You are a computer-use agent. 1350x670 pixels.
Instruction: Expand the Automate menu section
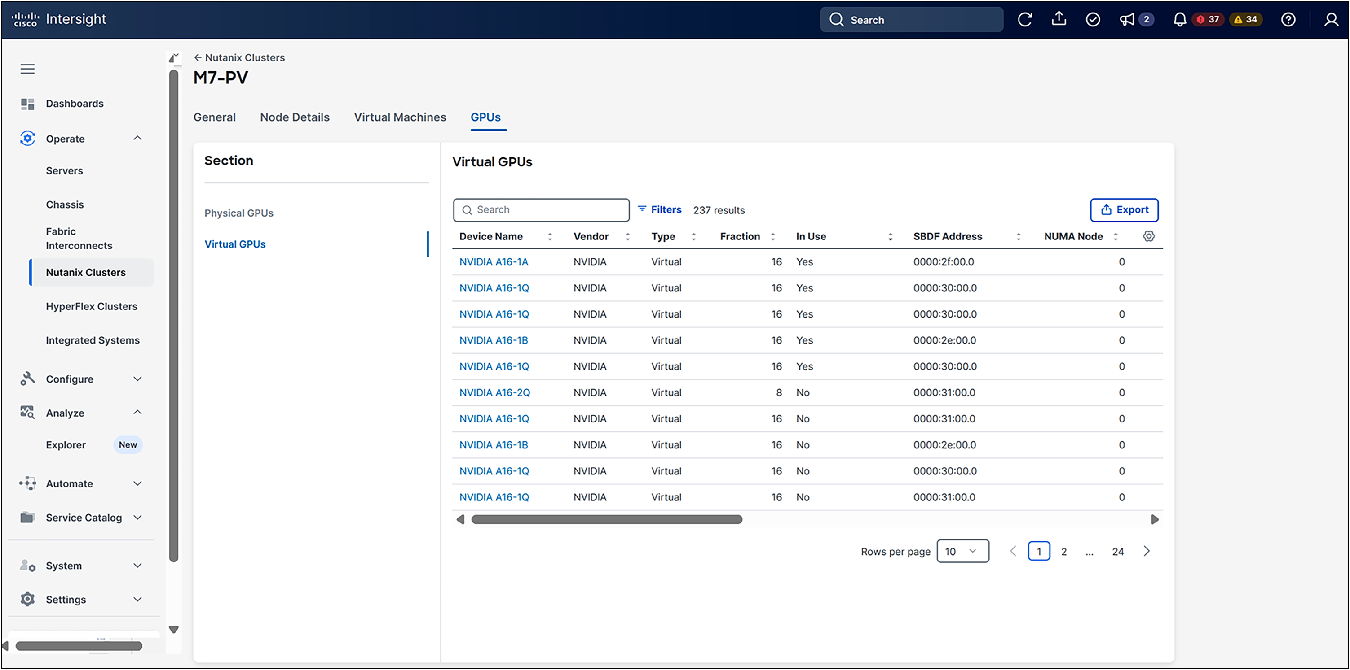pos(137,483)
